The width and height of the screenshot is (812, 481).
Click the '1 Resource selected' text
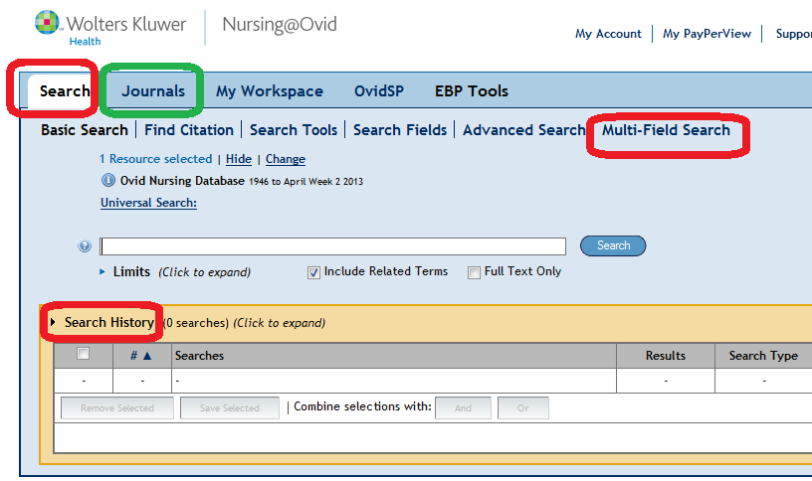(155, 159)
